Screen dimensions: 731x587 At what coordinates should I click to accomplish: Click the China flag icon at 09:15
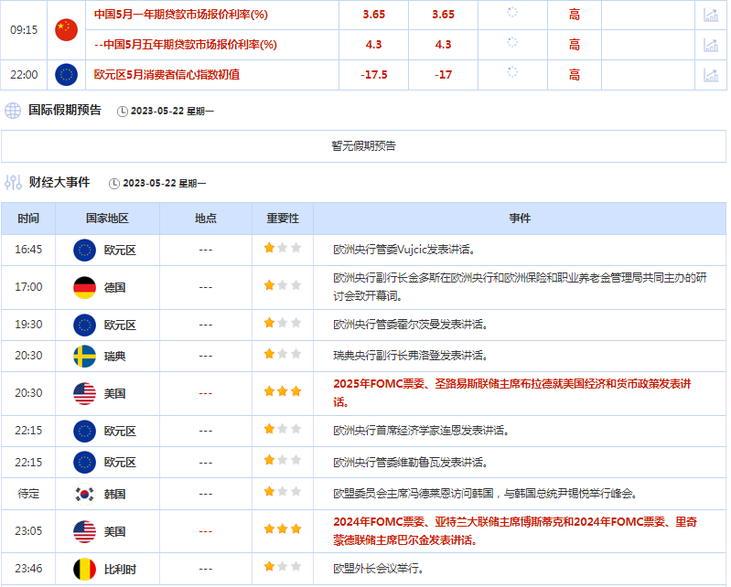click(x=66, y=29)
